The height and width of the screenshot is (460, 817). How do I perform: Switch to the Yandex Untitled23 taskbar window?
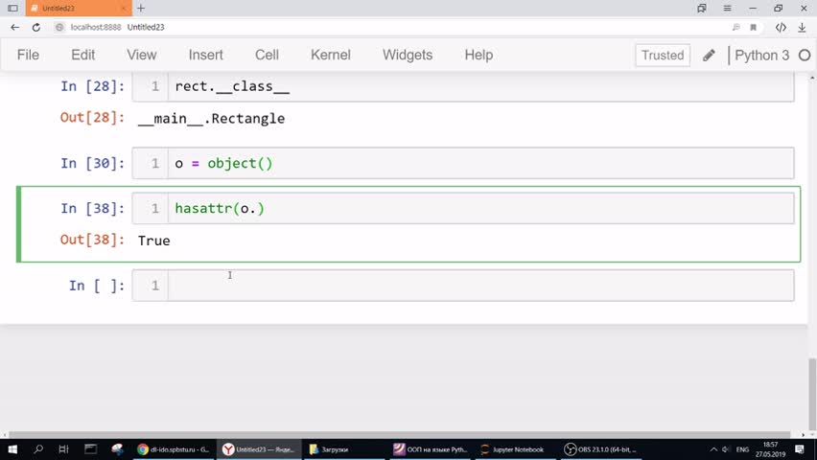[x=259, y=449]
